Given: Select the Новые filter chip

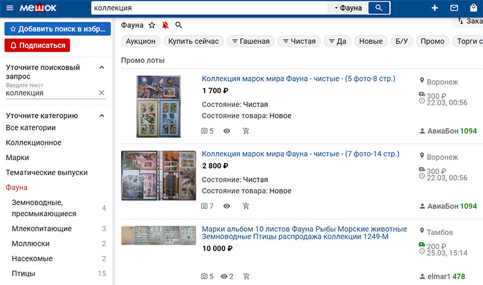Looking at the screenshot, I should point(371,41).
